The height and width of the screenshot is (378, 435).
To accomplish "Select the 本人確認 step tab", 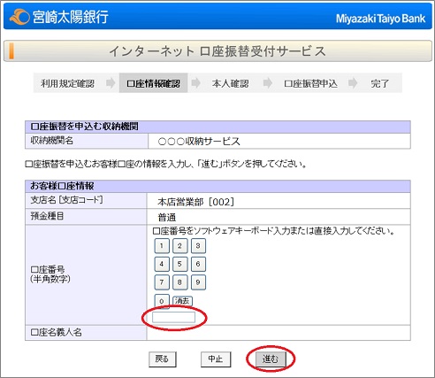I will [230, 83].
